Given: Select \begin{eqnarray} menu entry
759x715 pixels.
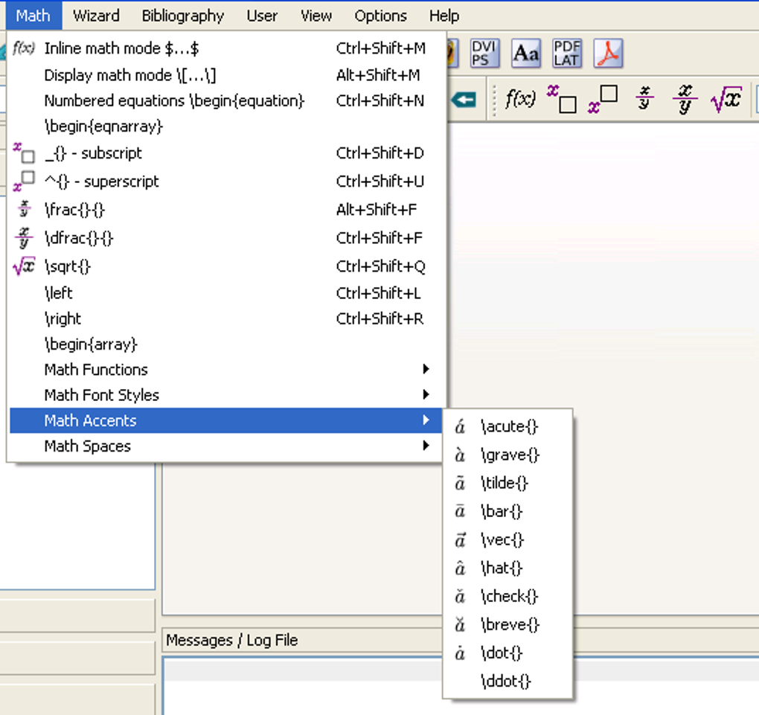Looking at the screenshot, I should click(x=225, y=126).
